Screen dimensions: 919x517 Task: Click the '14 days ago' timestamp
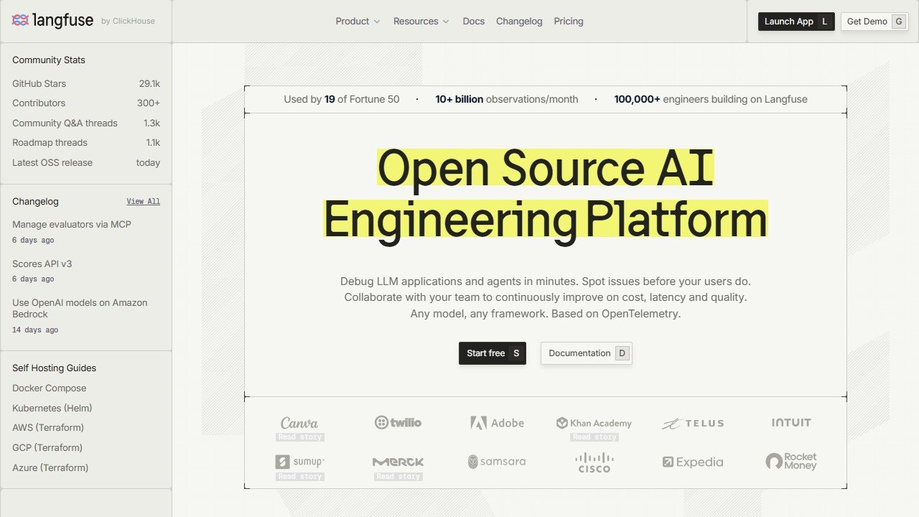click(35, 330)
